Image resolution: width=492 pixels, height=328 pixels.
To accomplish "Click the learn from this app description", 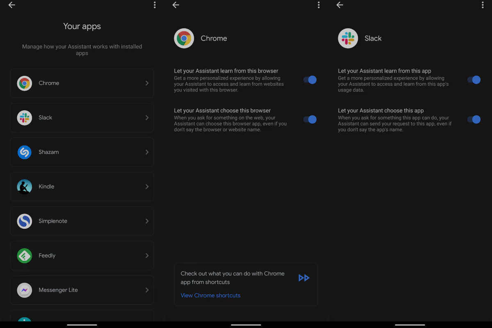I will 393,84.
